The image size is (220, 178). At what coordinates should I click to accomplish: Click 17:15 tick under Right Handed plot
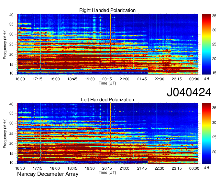click(38, 79)
